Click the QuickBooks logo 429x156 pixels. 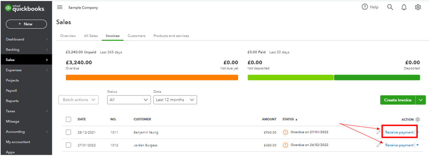(x=25, y=9)
